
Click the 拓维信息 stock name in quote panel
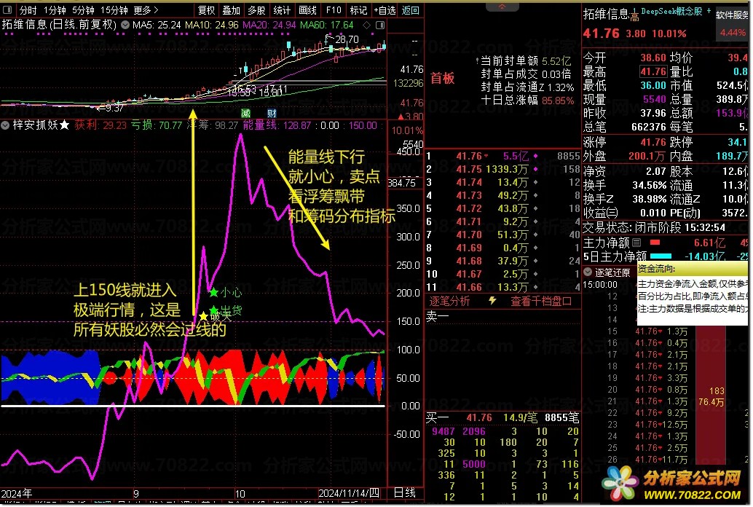606,14
